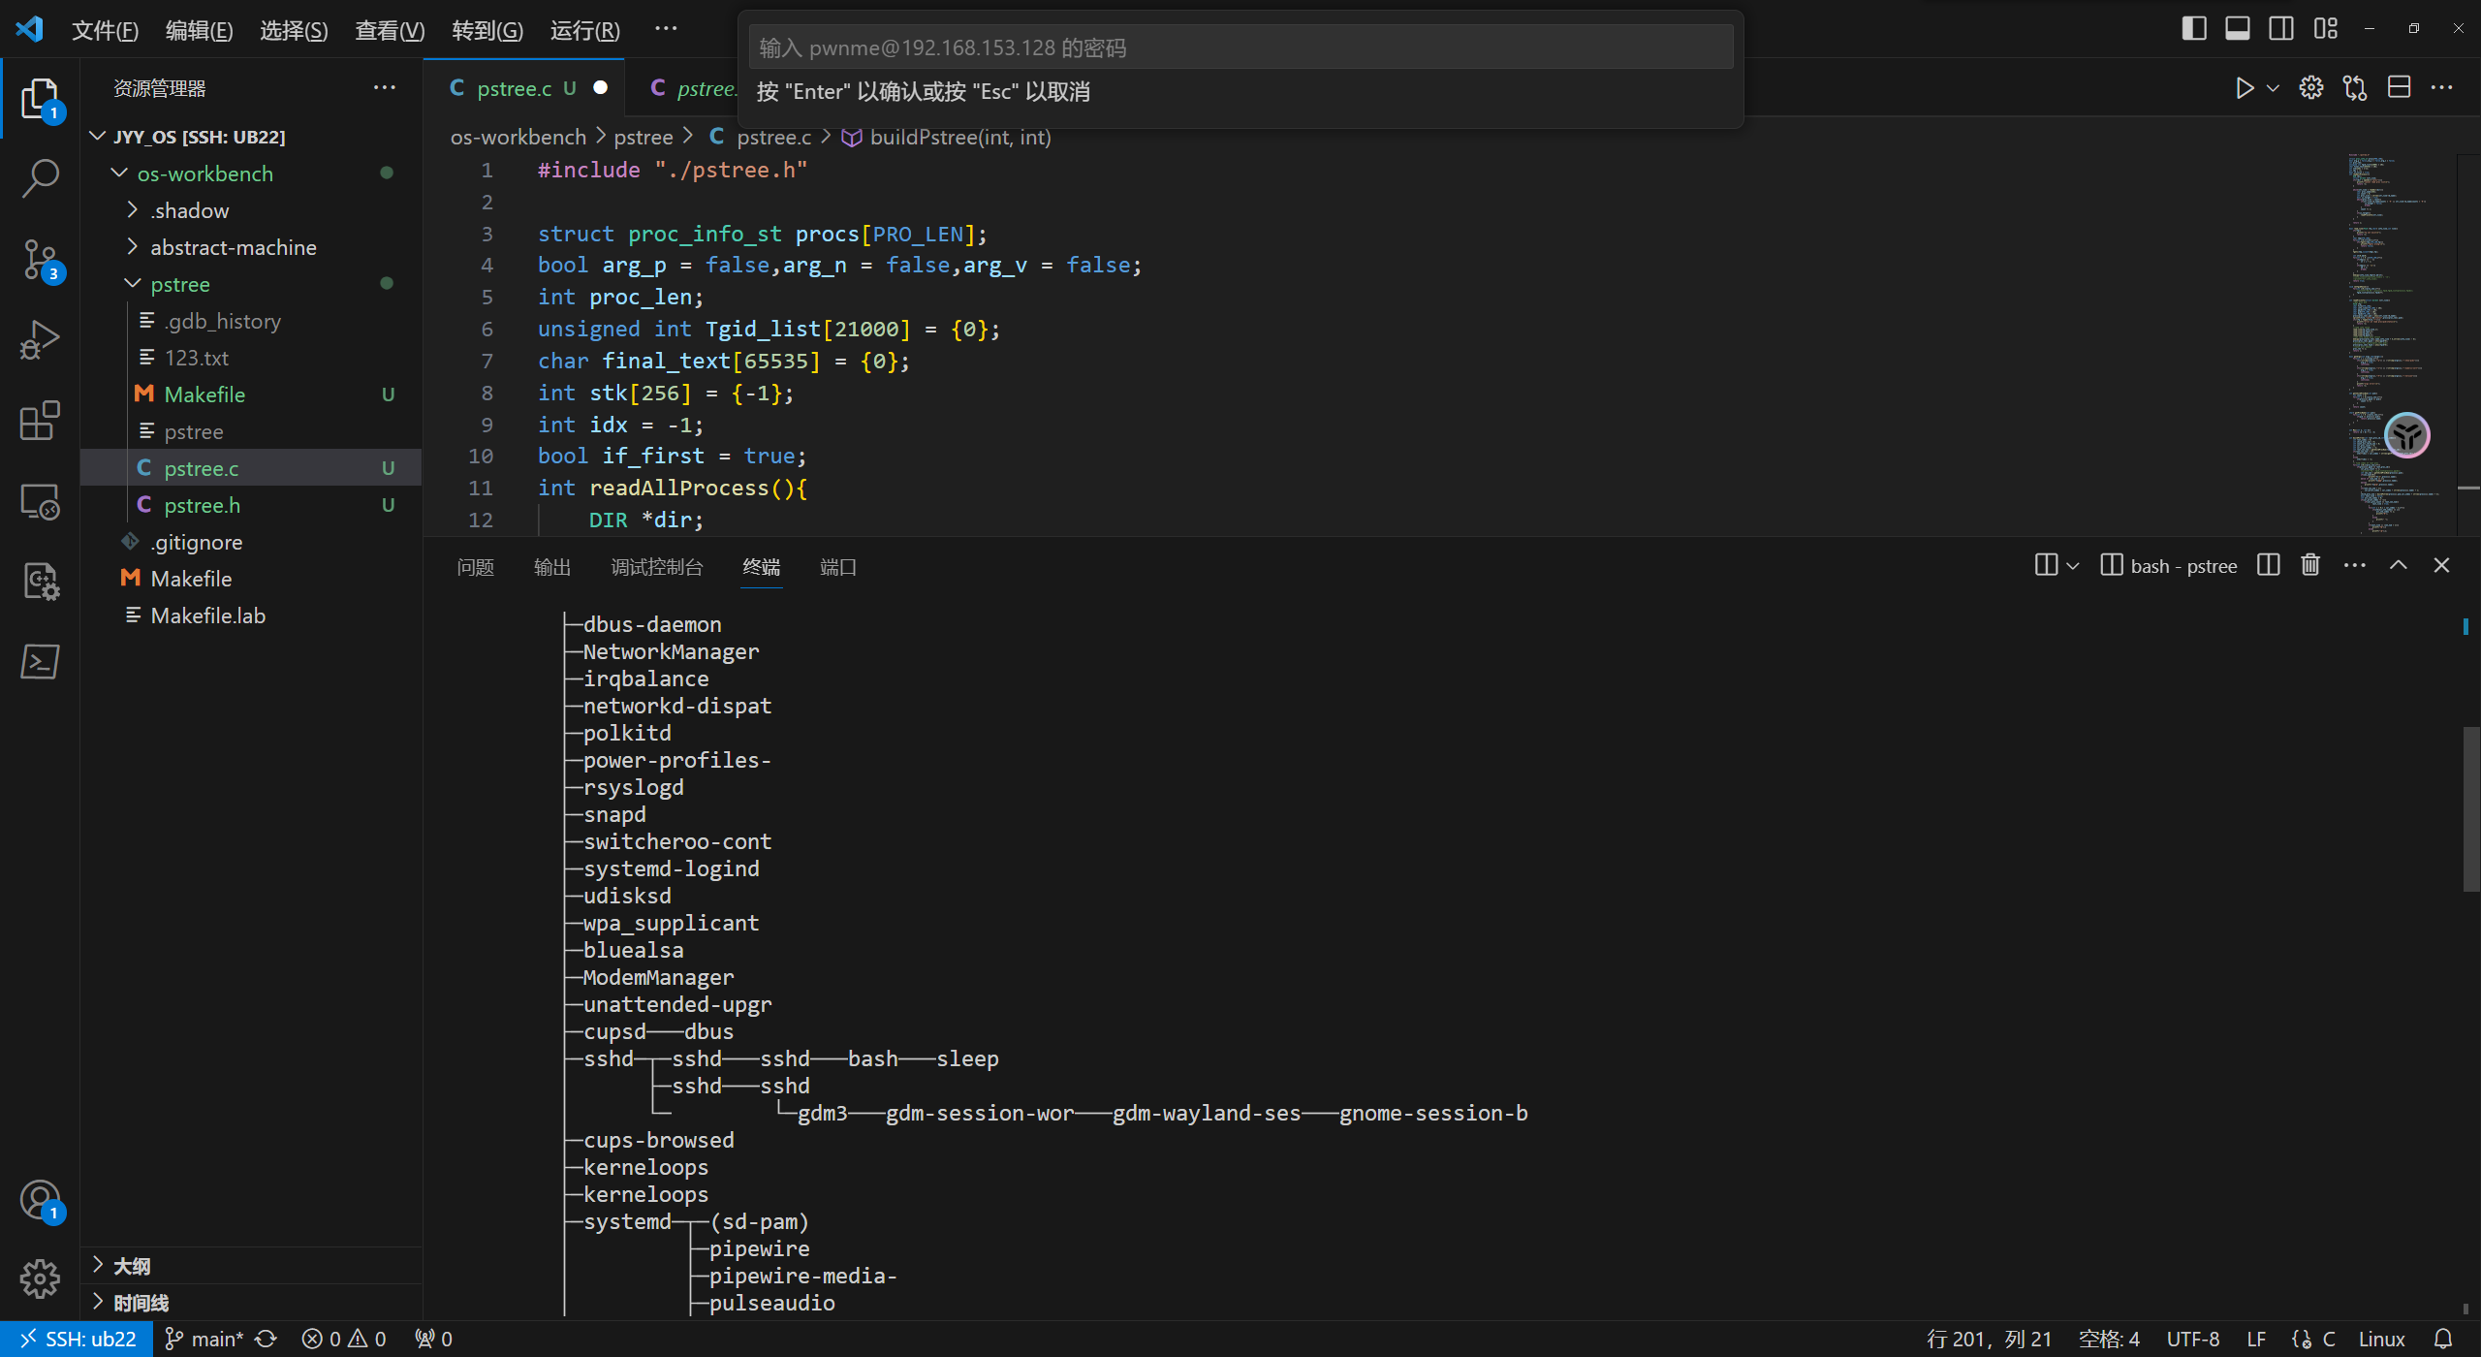This screenshot has width=2481, height=1357.
Task: Click the notifications bell in status bar
Action: (2443, 1339)
